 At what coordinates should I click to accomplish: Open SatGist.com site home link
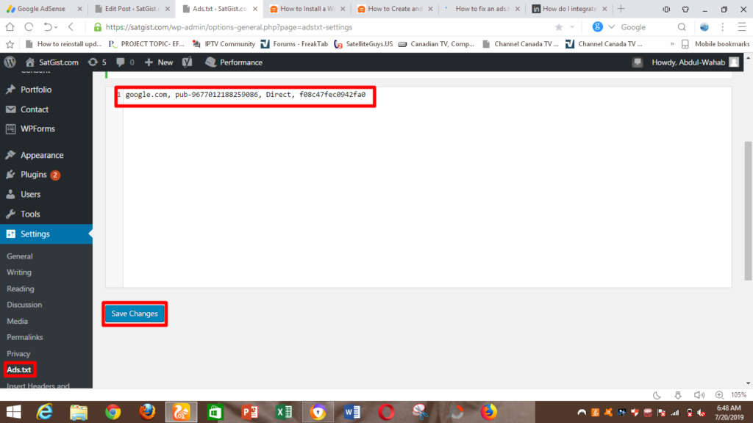click(x=52, y=62)
